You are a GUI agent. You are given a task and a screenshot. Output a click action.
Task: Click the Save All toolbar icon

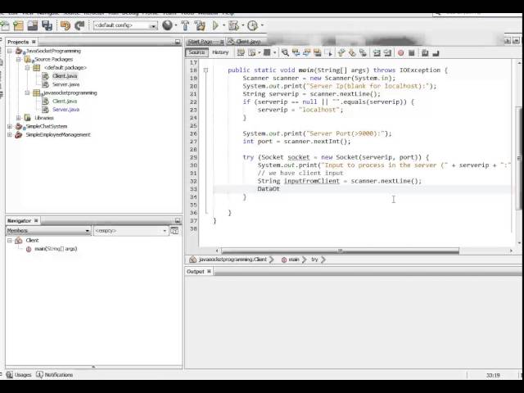pyautogui.click(x=47, y=25)
